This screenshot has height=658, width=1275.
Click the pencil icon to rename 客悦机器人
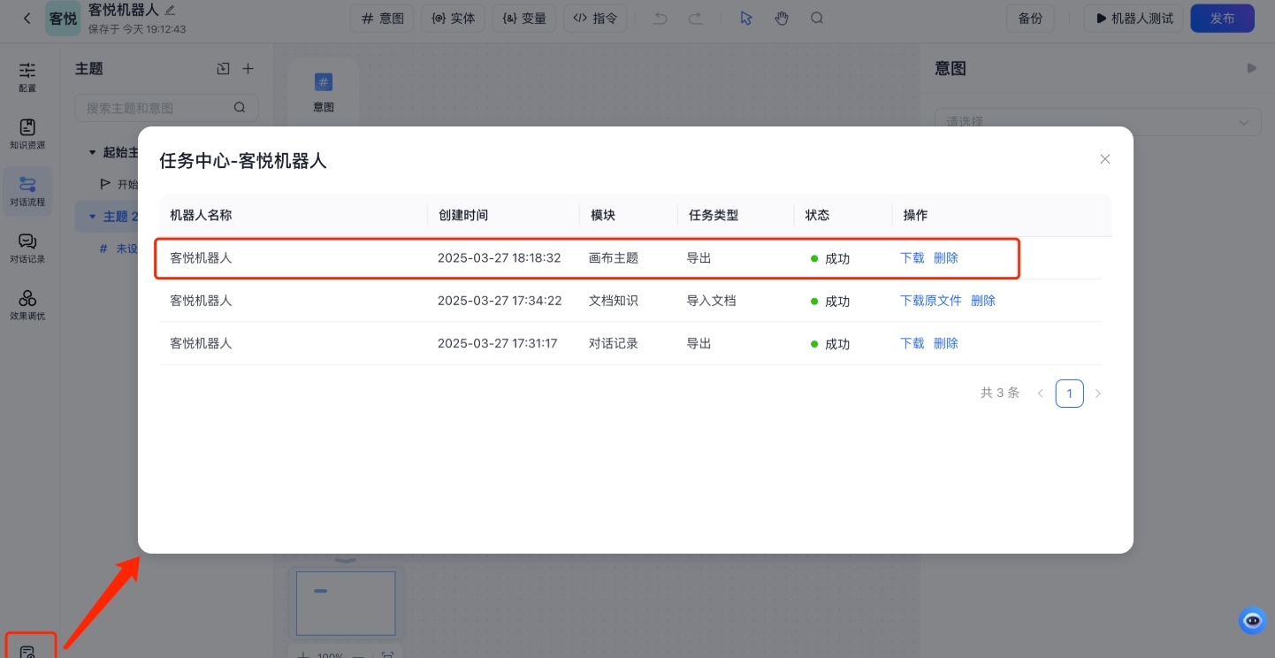pyautogui.click(x=170, y=10)
